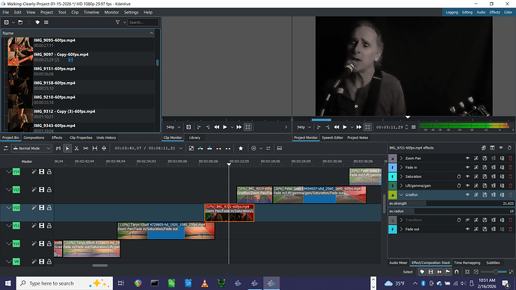
Task: Save the Lift/gamma/gain effect preset icon
Action: click(485, 186)
